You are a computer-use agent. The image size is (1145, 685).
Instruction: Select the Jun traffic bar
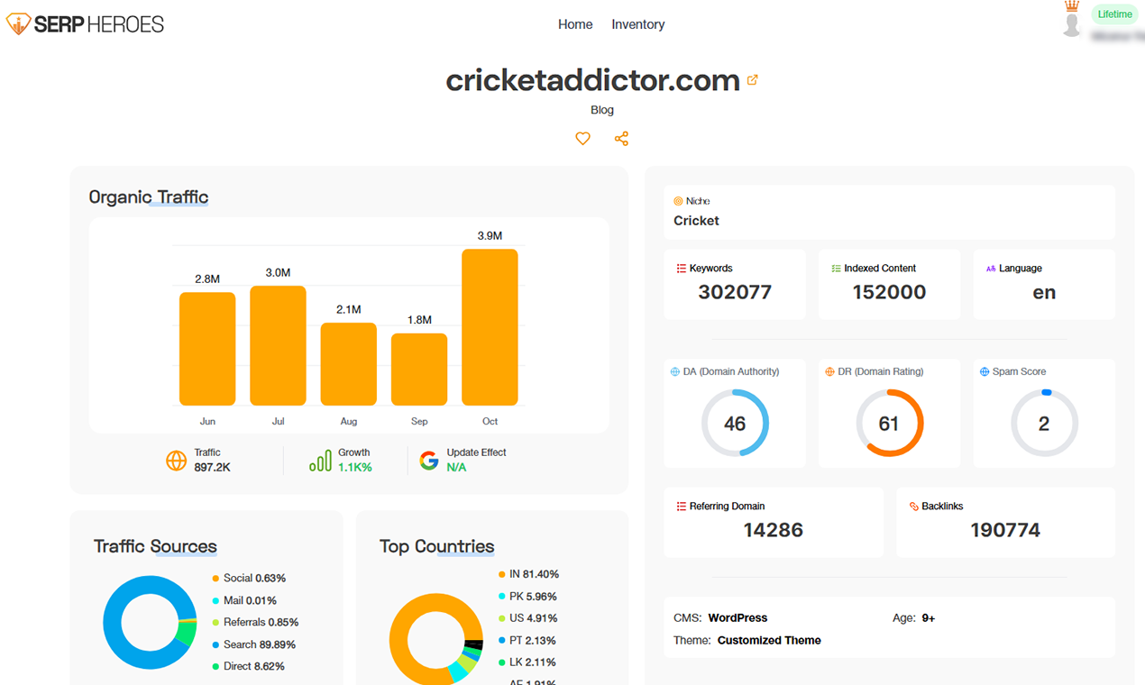(x=207, y=349)
